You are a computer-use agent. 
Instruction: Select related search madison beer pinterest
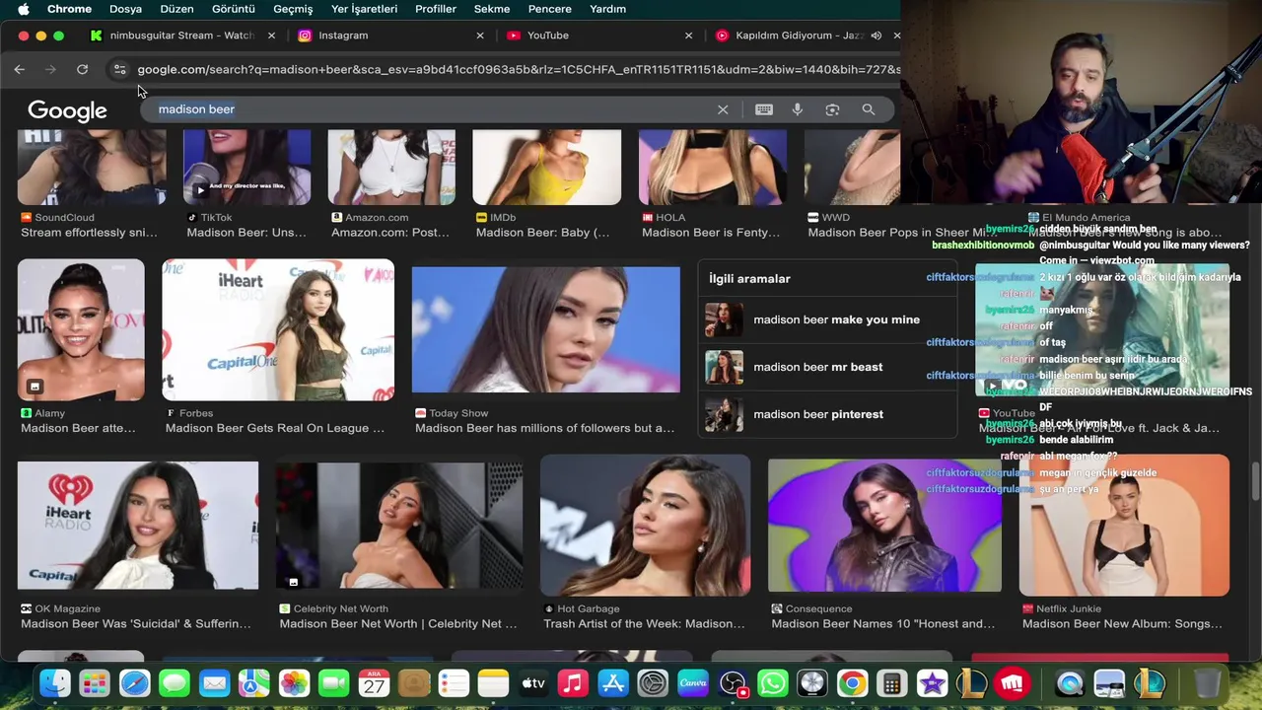pyautogui.click(x=826, y=414)
